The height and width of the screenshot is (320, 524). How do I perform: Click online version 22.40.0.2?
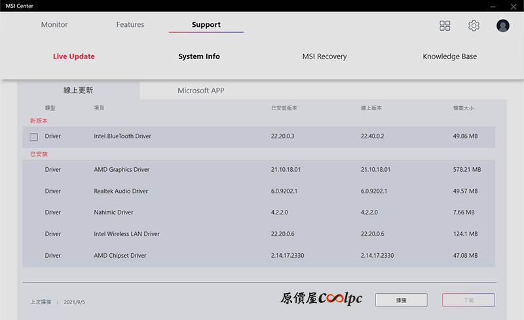[x=372, y=136]
